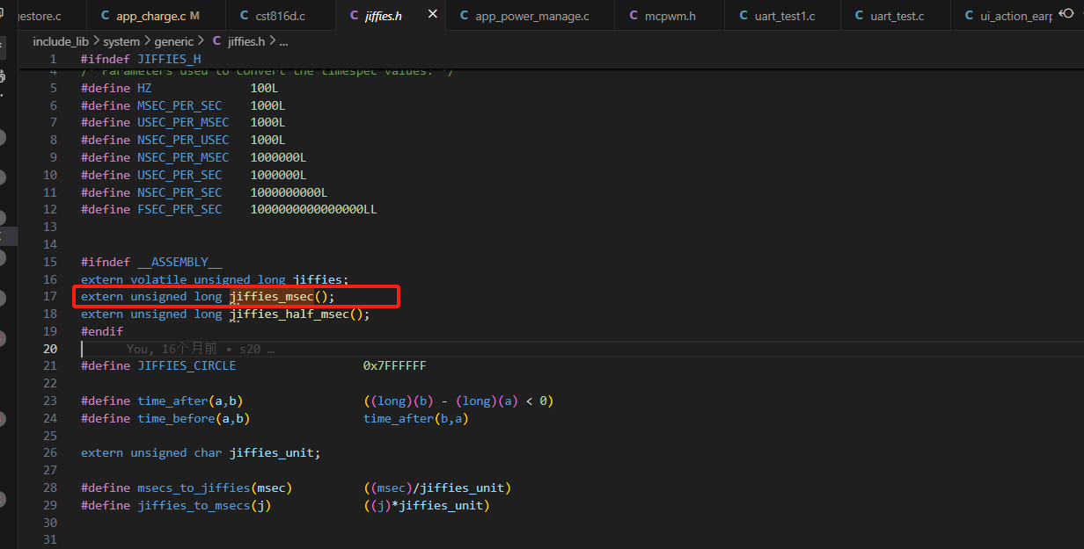Click the time_after(a,b) macro name
Screen dimensions: 1084x549
click(190, 401)
